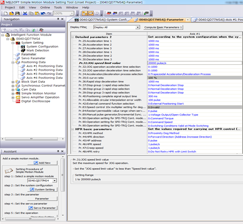Click the Paste icon in the toolbar
Image resolution: width=243 pixels, height=224 pixels.
click(37, 14)
